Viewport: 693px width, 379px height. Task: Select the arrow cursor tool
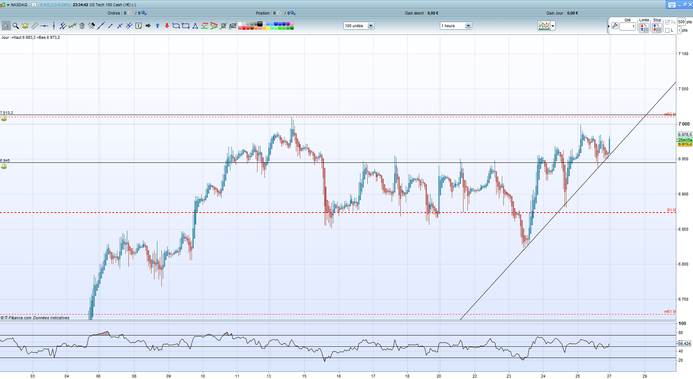[x=6, y=26]
